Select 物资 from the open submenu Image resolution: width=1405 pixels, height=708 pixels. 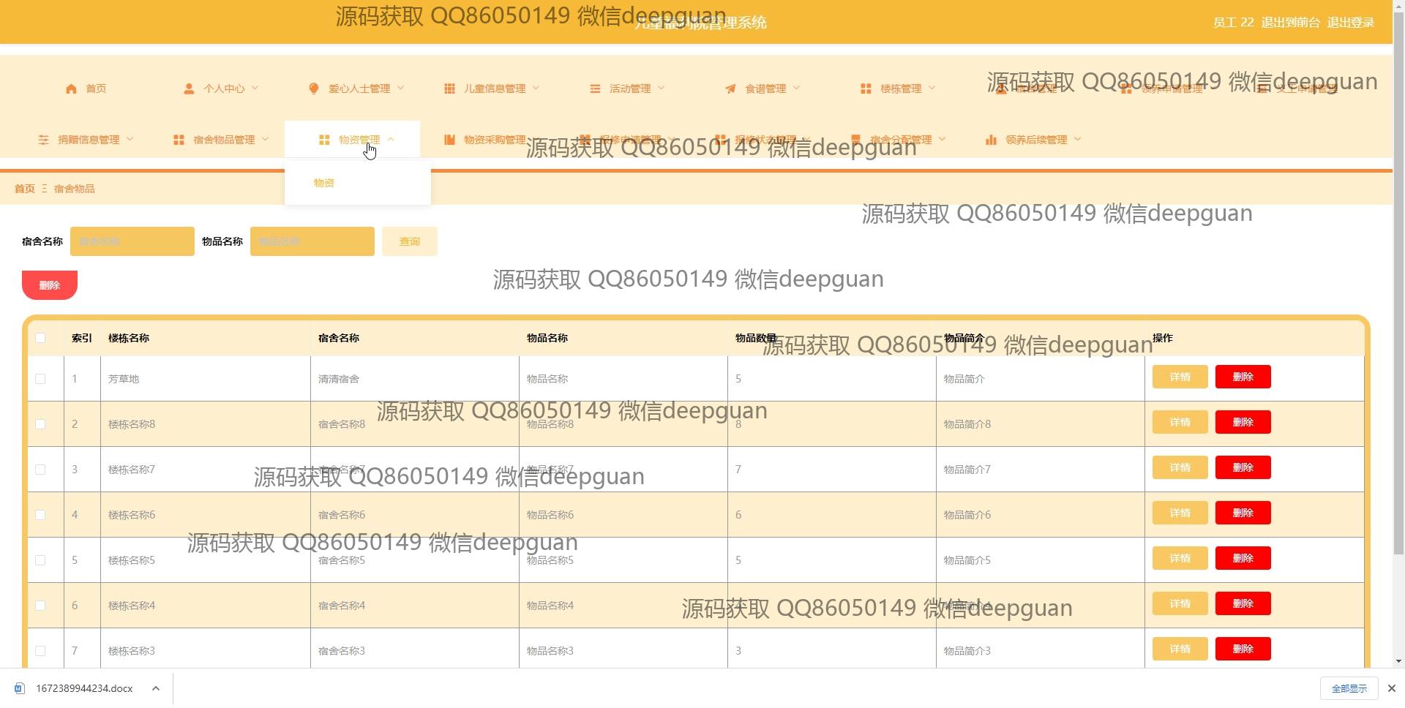[x=324, y=183]
